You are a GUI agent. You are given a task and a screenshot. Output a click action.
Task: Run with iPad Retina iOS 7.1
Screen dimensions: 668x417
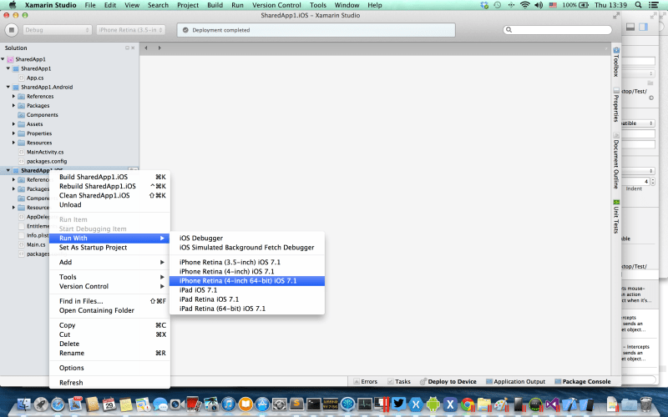pyautogui.click(x=247, y=299)
